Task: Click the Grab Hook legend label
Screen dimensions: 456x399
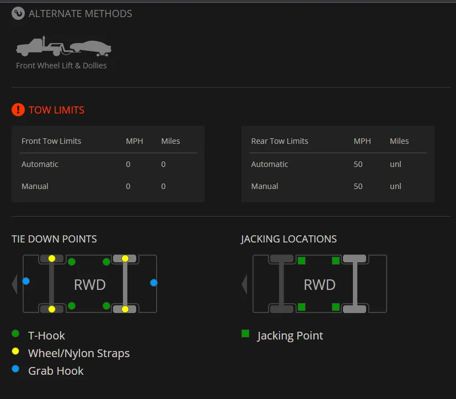Action: tap(56, 371)
